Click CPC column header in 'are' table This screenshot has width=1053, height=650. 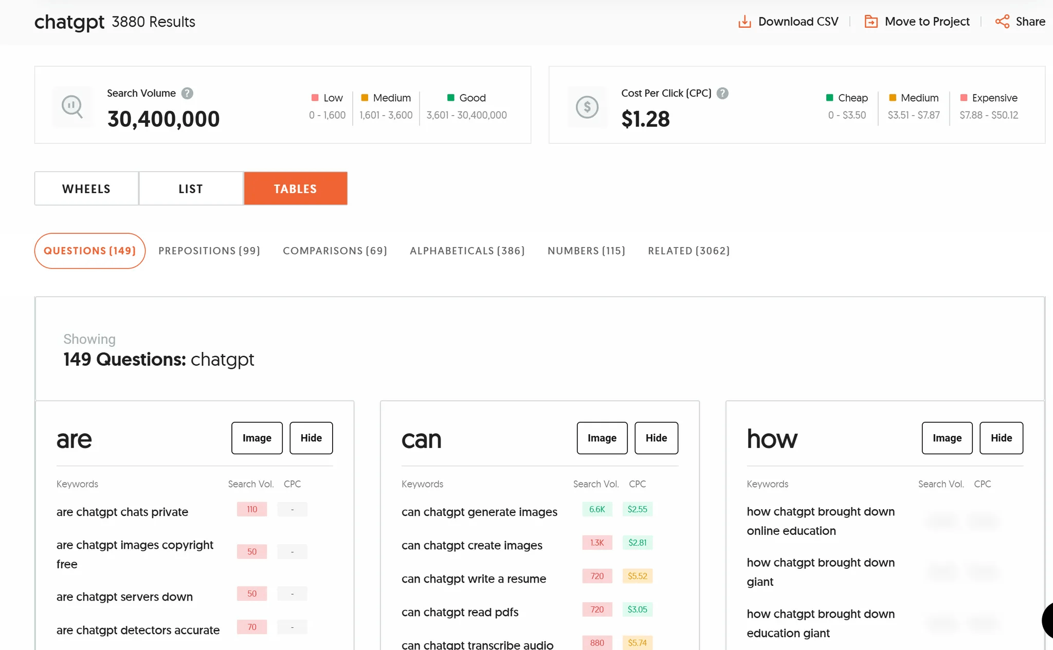tap(293, 484)
